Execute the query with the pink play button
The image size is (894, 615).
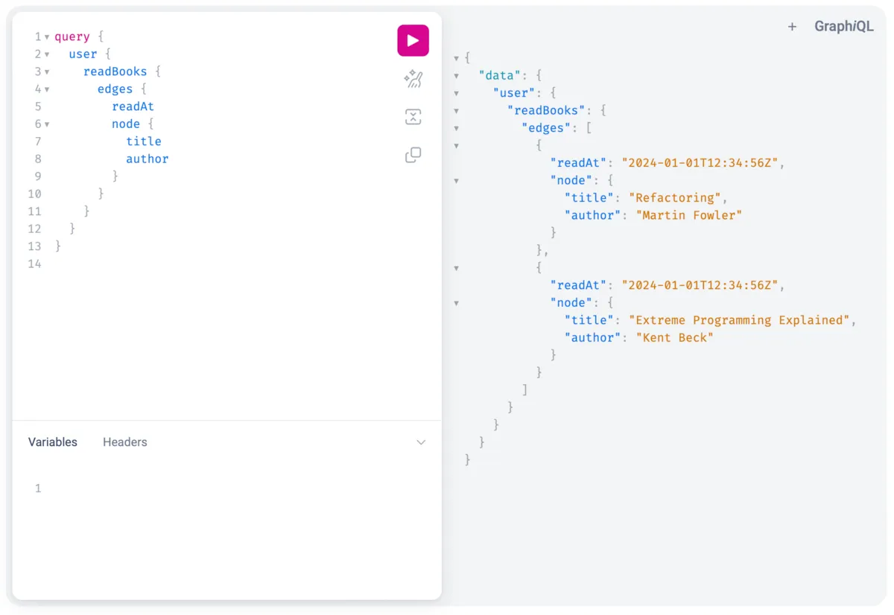click(x=413, y=40)
